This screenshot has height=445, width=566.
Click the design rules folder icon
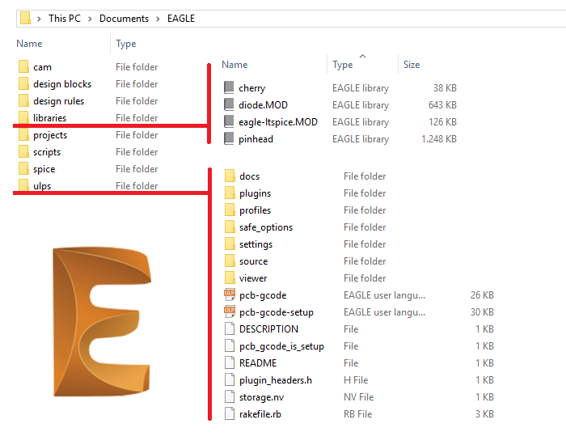point(23,101)
